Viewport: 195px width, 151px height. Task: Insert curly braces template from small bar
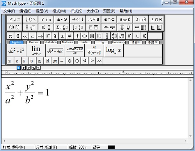[99, 36]
